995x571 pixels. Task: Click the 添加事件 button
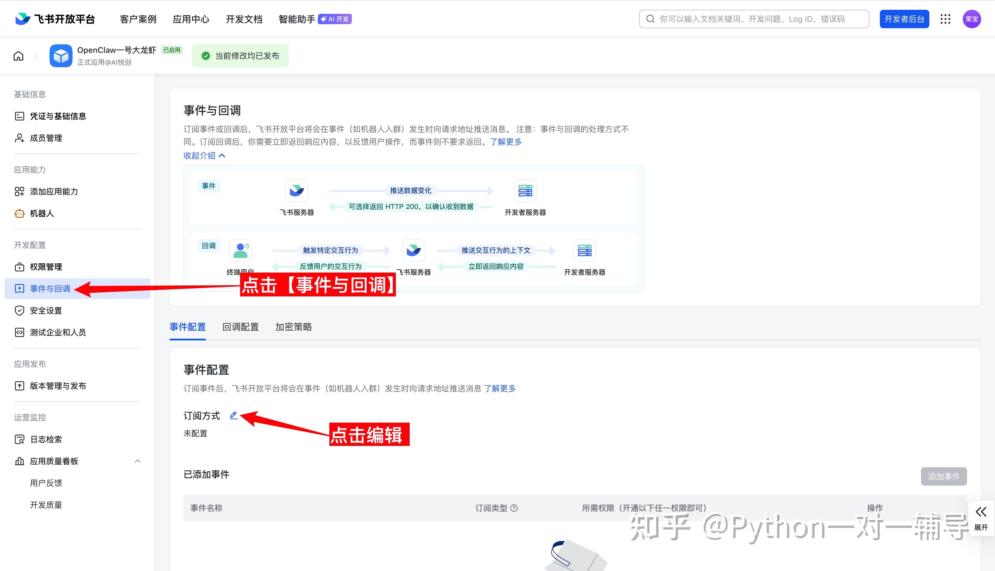click(x=943, y=476)
